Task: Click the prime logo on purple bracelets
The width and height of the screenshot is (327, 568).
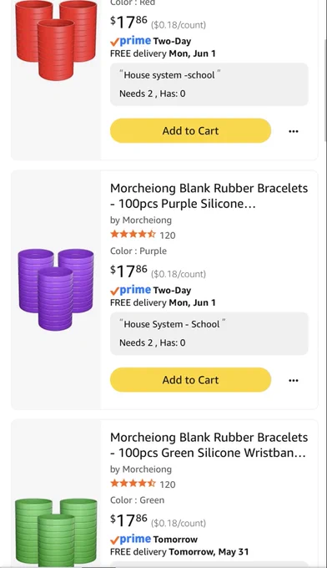Action: (x=131, y=290)
